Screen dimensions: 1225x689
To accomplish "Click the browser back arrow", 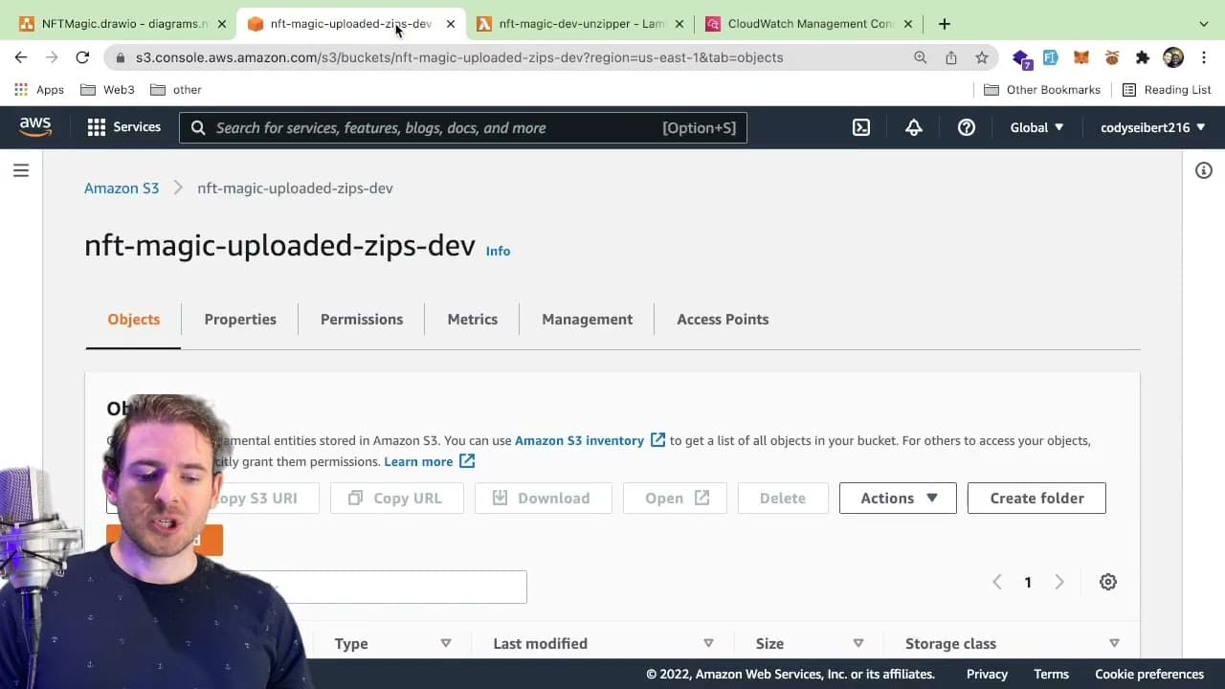I will (21, 57).
